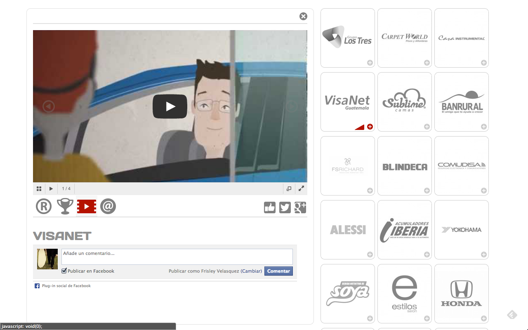Click the VISANET heading text
Image resolution: width=528 pixels, height=330 pixels.
coord(62,236)
